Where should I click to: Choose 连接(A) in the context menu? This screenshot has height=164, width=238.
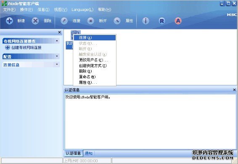point(95,38)
